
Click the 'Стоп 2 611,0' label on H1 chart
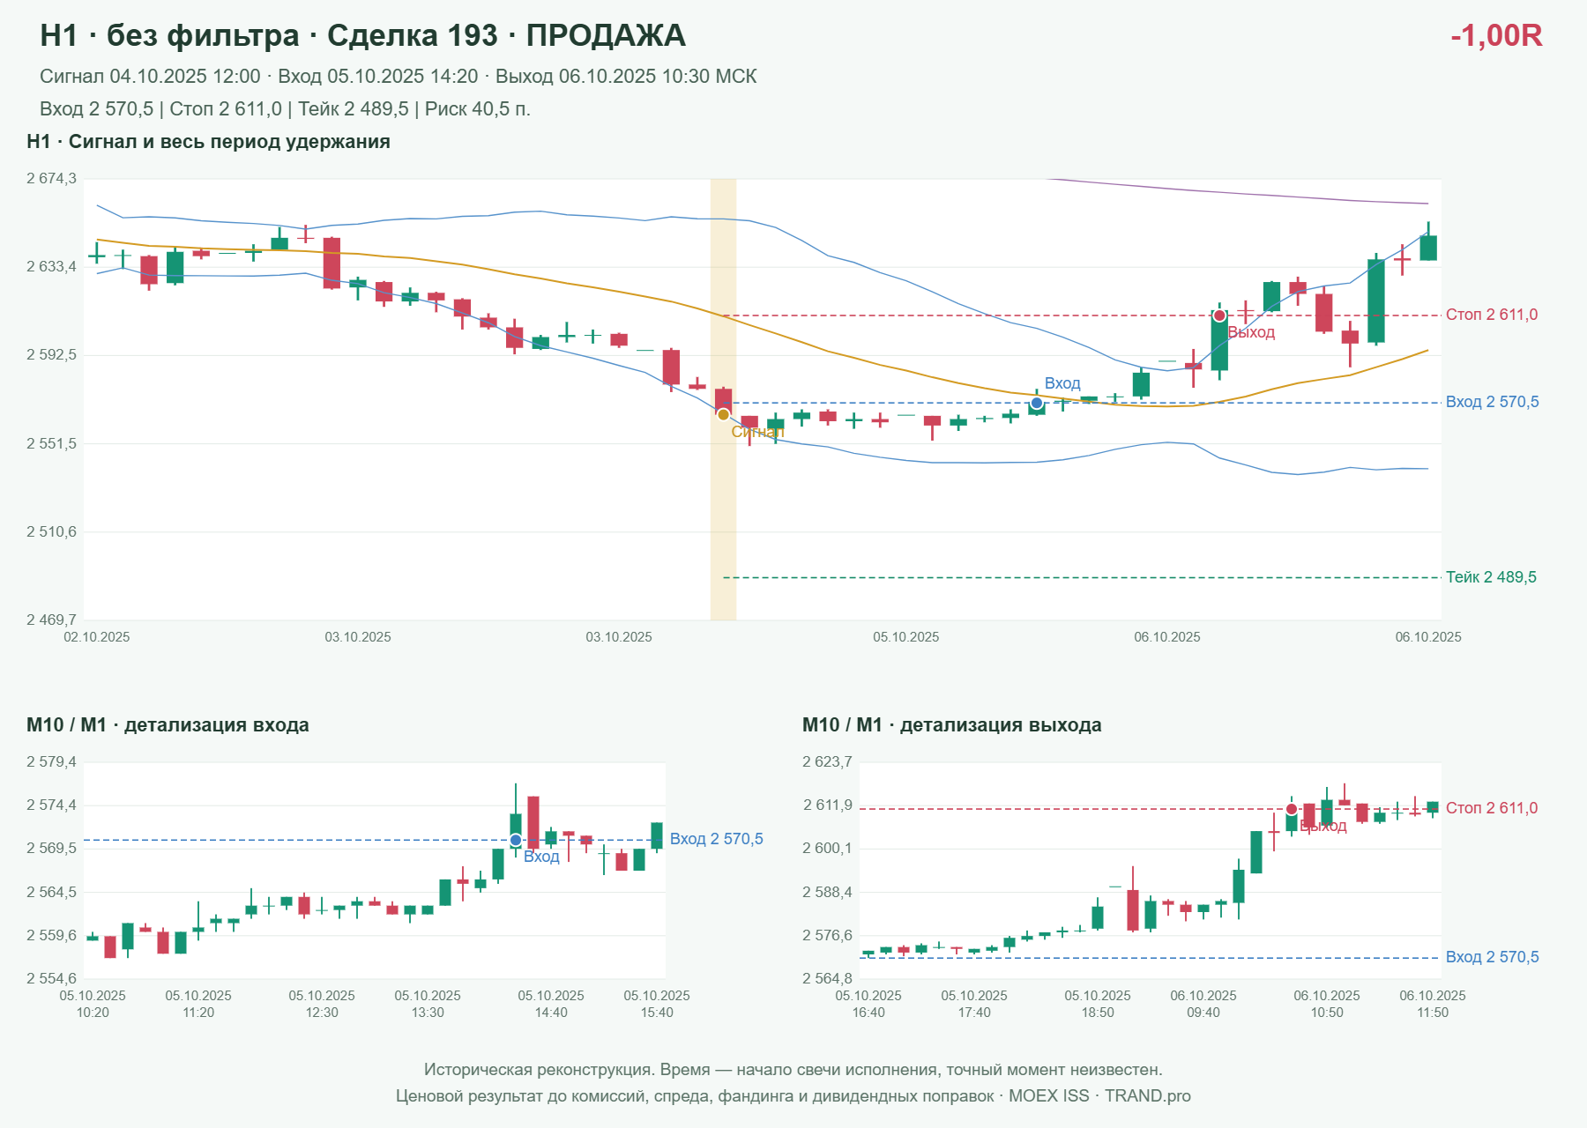pyautogui.click(x=1492, y=315)
